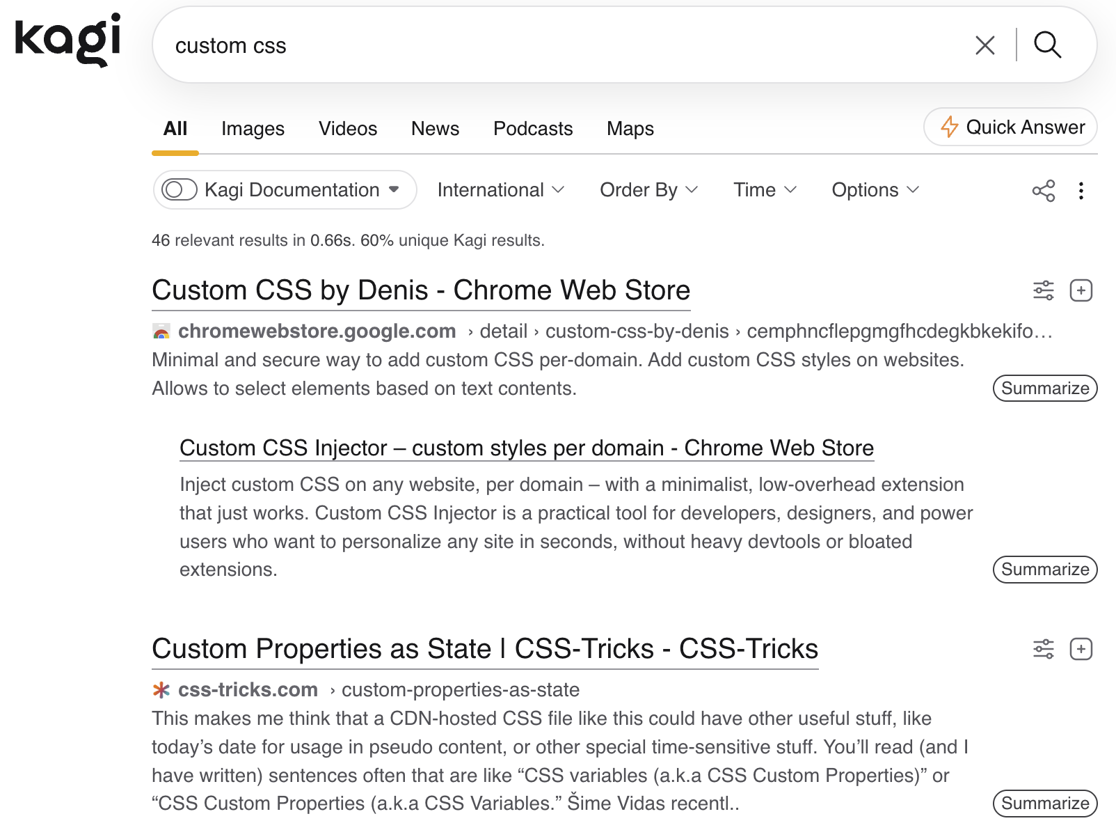Click the 'Minimal and secure way' snippet text
Screen dimensions: 1116x830
[558, 374]
